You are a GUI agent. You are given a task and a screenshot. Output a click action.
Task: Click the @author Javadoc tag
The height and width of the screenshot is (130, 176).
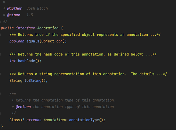15,8
